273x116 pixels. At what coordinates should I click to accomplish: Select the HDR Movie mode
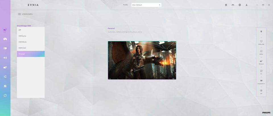pyautogui.click(x=31, y=42)
